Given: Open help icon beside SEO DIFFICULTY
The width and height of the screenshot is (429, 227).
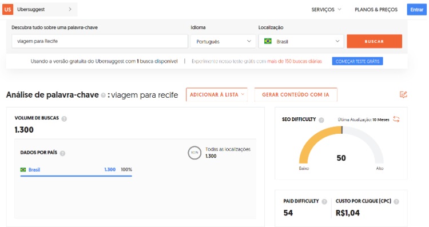Looking at the screenshot, I should click(x=321, y=120).
